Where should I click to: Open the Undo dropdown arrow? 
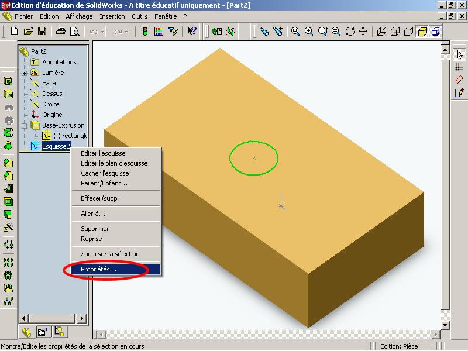pos(102,32)
